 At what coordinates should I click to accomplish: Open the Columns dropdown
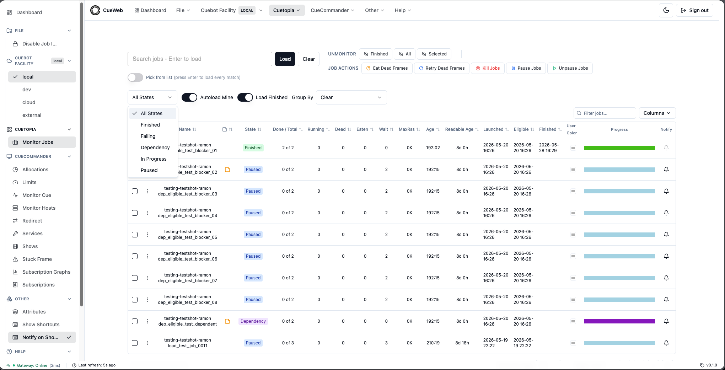pyautogui.click(x=657, y=113)
